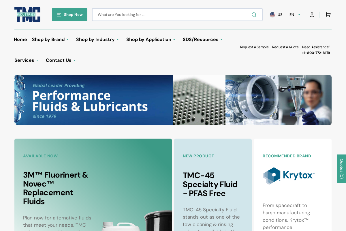Click the user account icon
Screen dimensions: 346x231
pos(312,14)
